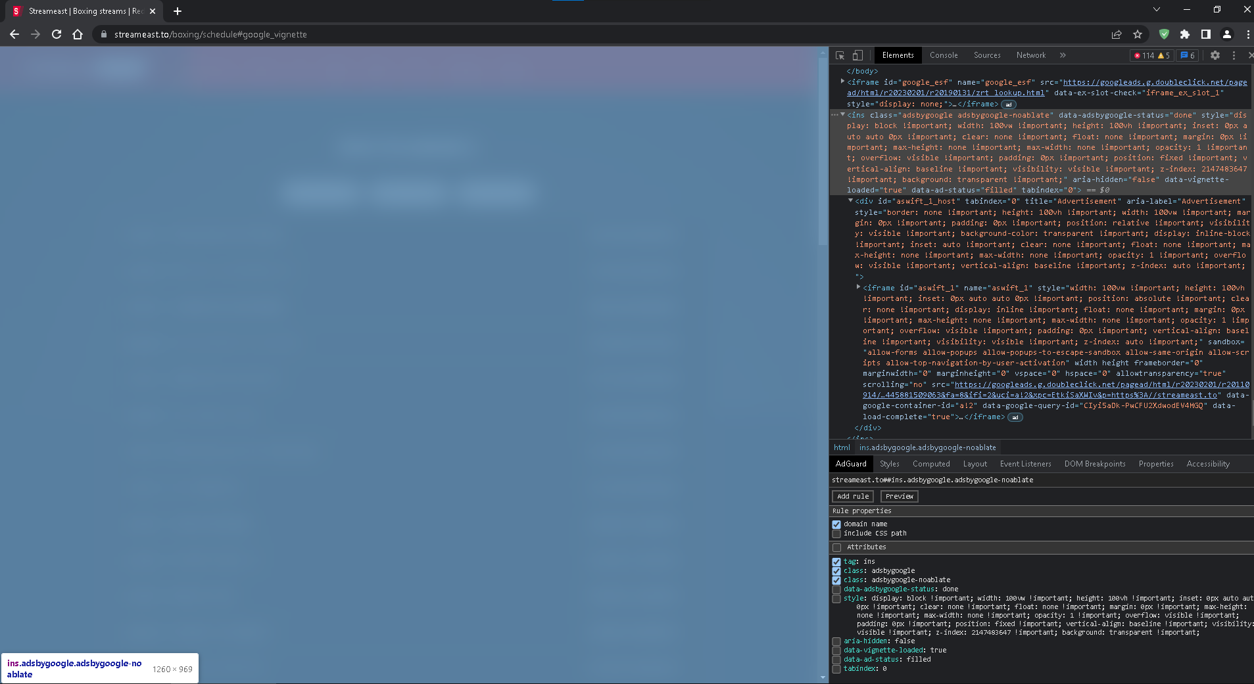Screen dimensions: 1254x684
Task: Show more DevTools tabs chevron
Action: click(x=1063, y=55)
